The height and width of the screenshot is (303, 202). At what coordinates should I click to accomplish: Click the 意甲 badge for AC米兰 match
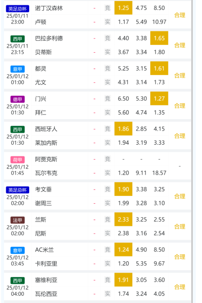coord(18,250)
